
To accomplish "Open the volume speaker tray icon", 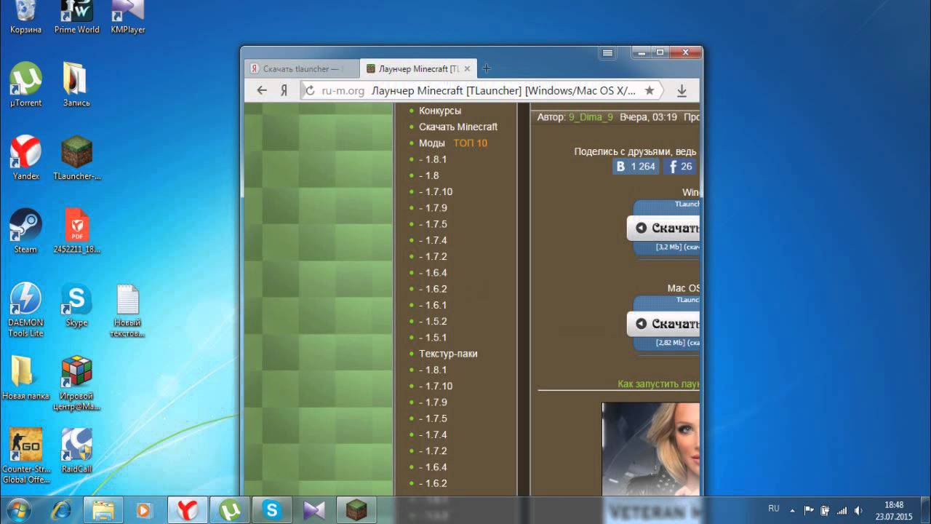I will [858, 511].
